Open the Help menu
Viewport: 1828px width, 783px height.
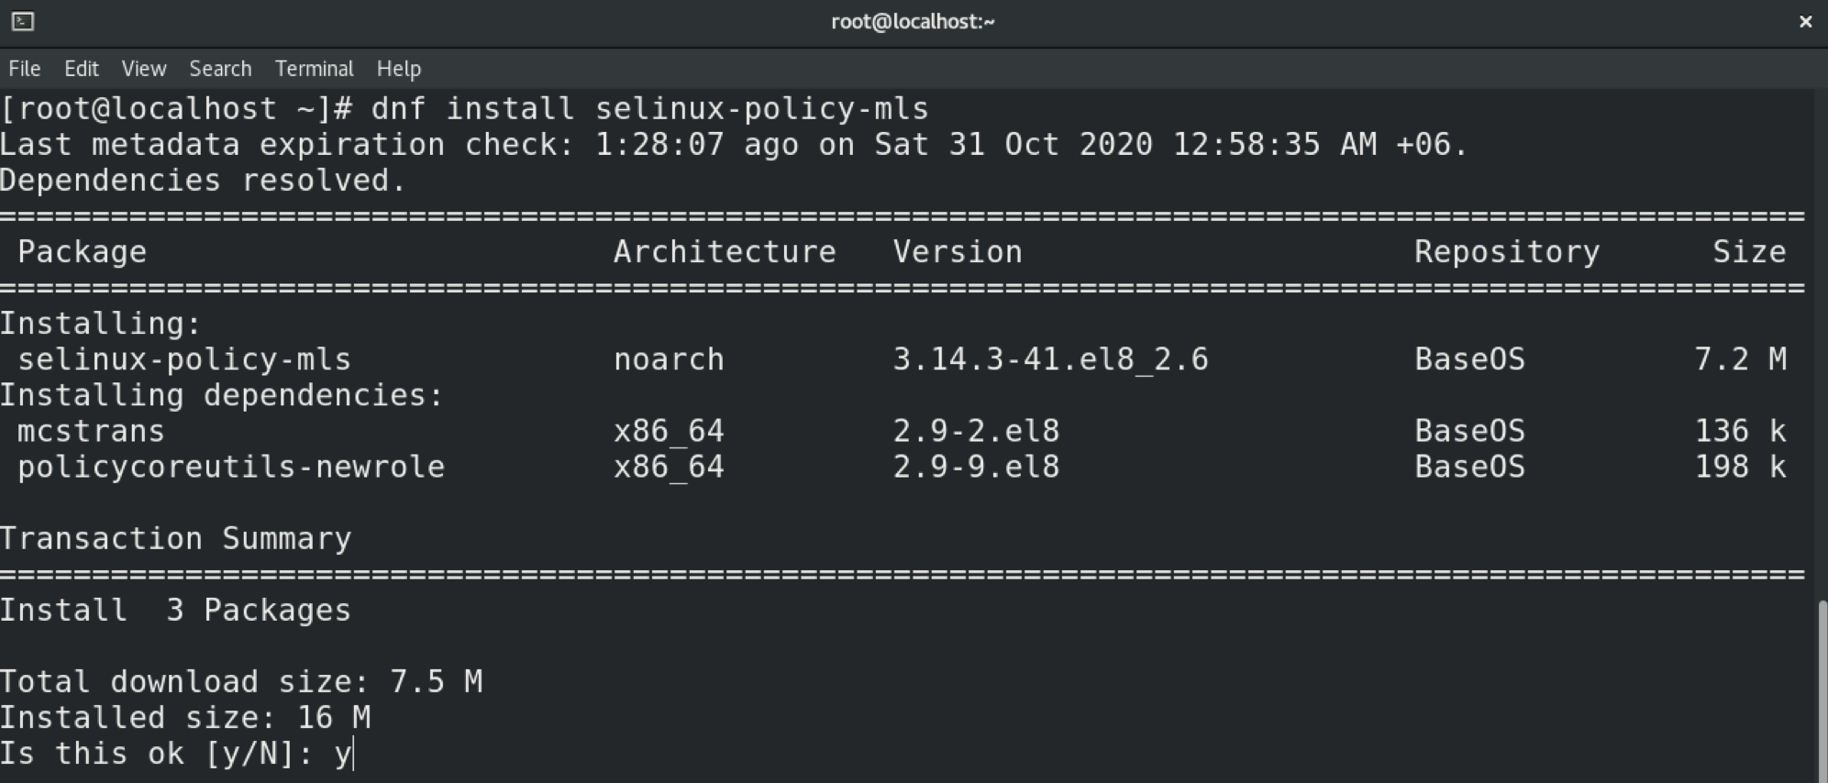[398, 69]
